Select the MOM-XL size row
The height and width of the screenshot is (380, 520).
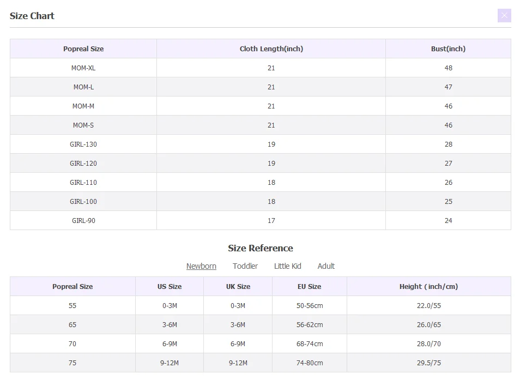(x=83, y=68)
